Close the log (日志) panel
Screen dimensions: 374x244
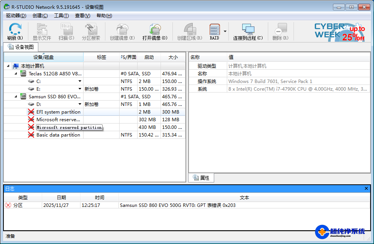pyautogui.click(x=366, y=189)
